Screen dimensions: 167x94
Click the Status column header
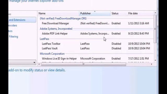[119, 13]
